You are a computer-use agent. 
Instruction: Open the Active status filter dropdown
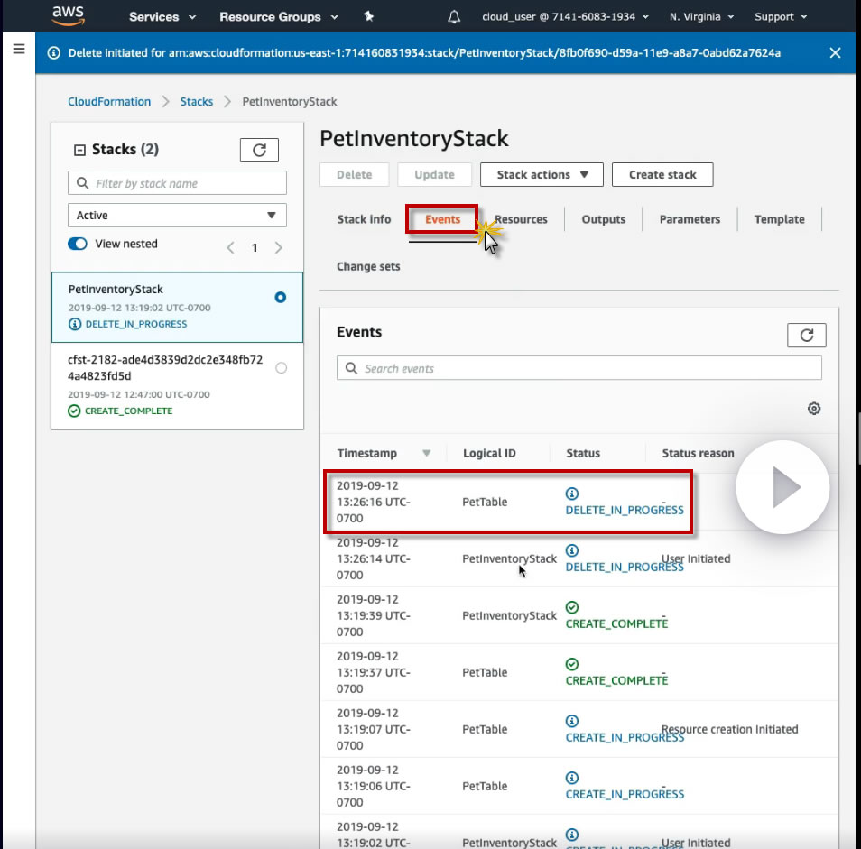[177, 215]
